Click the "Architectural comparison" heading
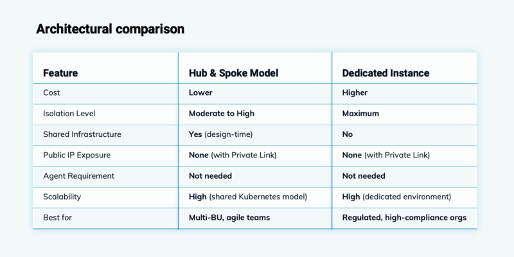The width and height of the screenshot is (514, 257). [111, 29]
